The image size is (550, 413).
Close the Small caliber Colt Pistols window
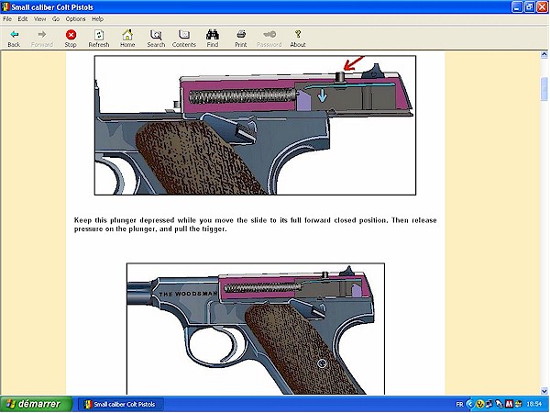coord(543,7)
